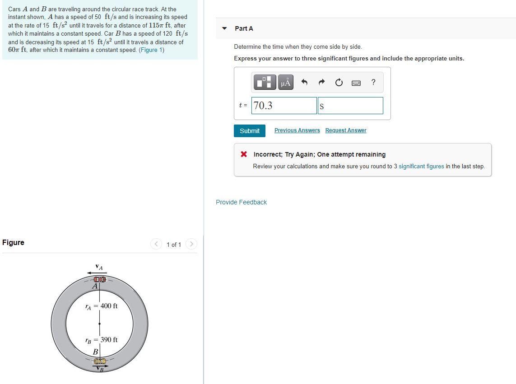Open the Previous Answers link

pos(297,130)
